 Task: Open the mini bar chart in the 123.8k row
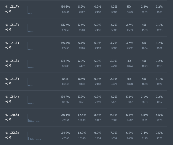(40, 135)
